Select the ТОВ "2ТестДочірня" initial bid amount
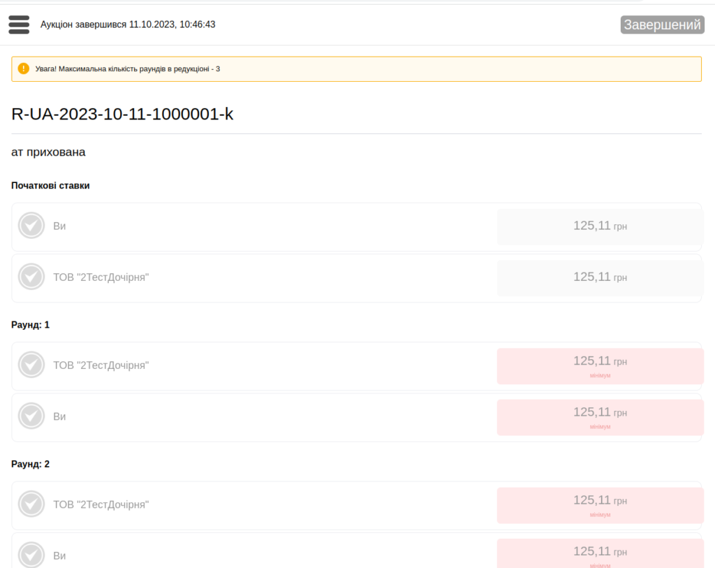The height and width of the screenshot is (568, 715). [x=600, y=277]
